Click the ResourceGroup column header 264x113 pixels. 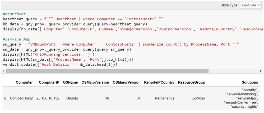[191, 82]
